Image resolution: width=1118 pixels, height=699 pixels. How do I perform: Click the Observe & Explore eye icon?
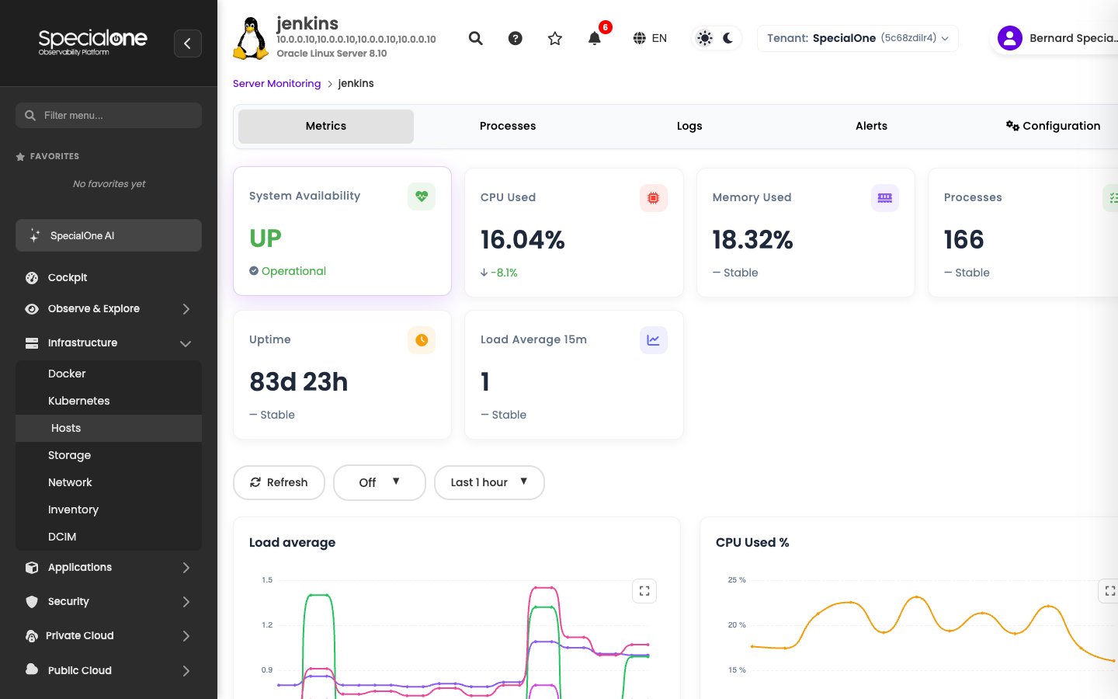(x=32, y=308)
